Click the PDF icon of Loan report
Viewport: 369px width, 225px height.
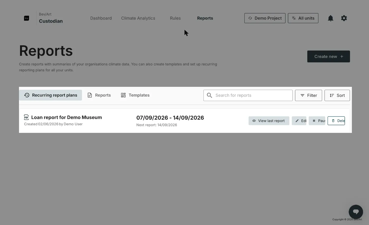coord(26,117)
